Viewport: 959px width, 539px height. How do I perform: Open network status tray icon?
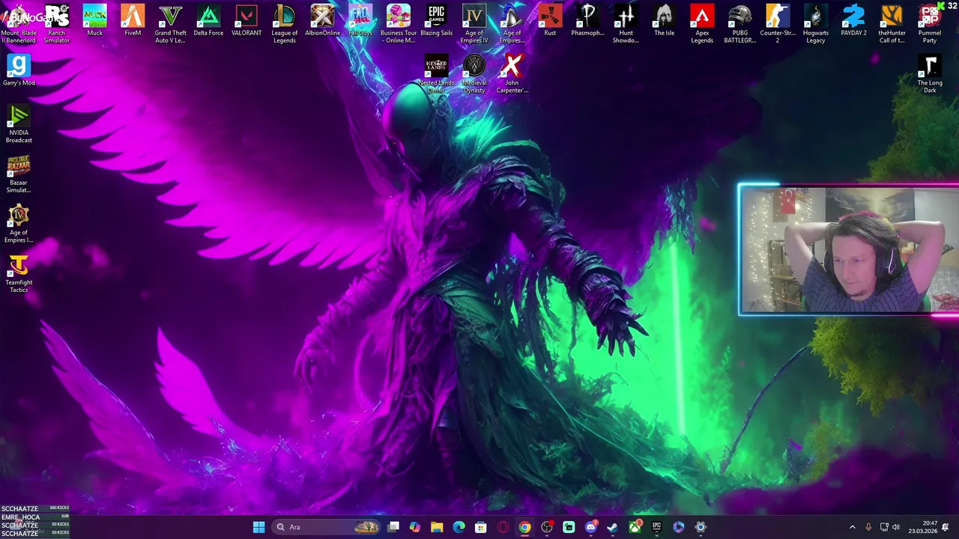884,527
